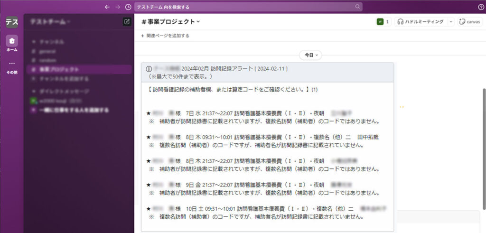Go forward with the right arrow

click(118, 7)
